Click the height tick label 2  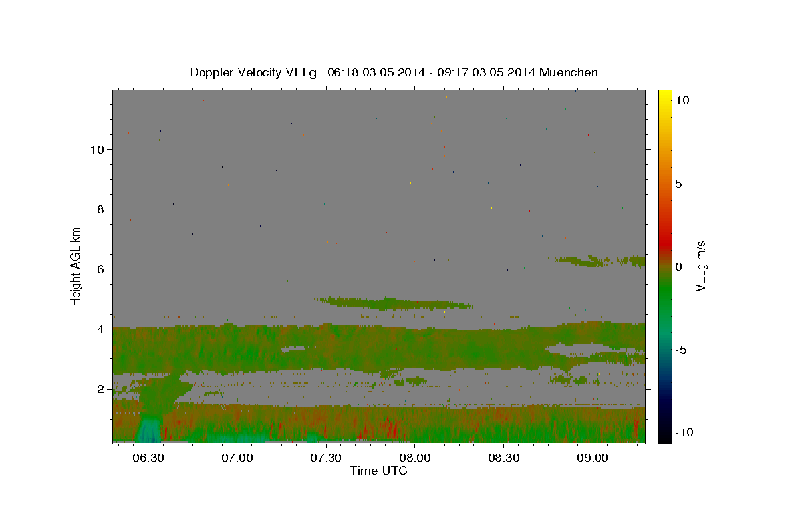tap(100, 388)
